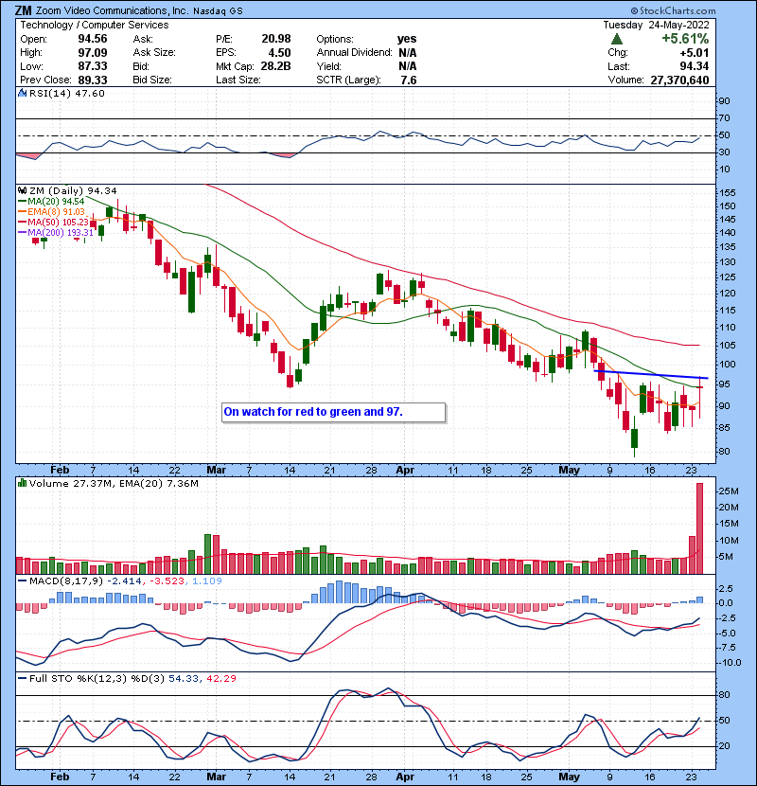Click the 'Annual Dividend:' label
The image size is (757, 786).
click(x=354, y=53)
